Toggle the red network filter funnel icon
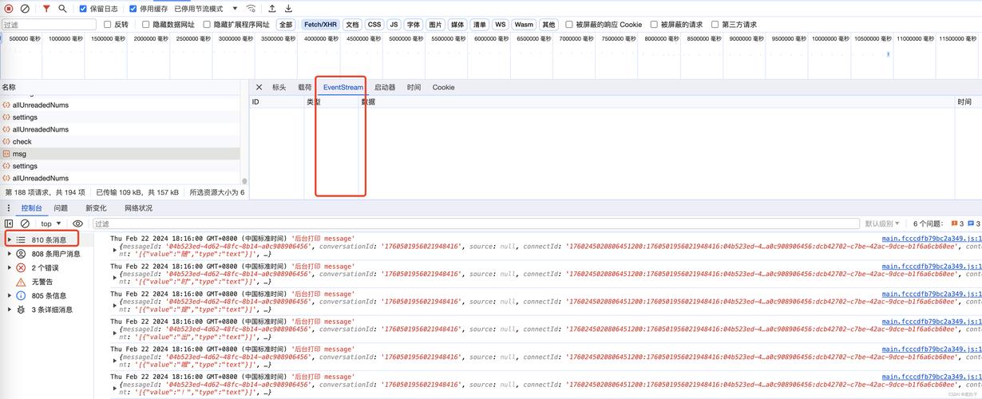 tap(46, 9)
